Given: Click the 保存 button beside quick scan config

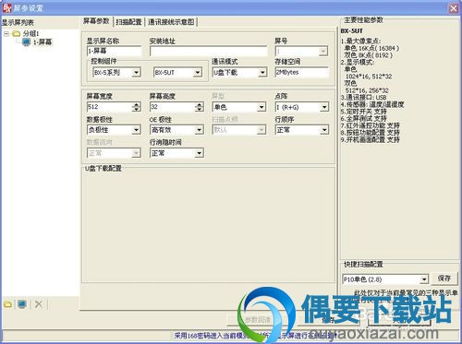Looking at the screenshot, I should point(444,279).
